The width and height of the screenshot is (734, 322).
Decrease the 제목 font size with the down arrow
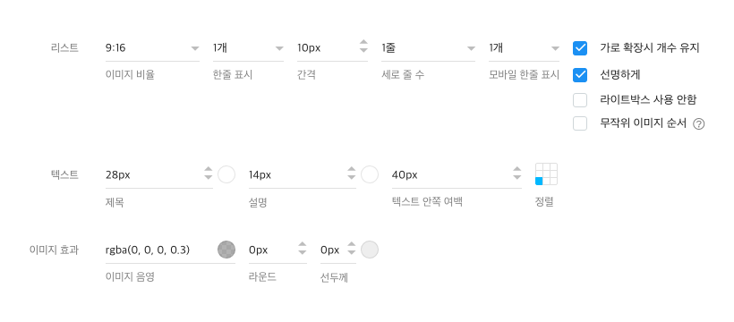click(209, 178)
